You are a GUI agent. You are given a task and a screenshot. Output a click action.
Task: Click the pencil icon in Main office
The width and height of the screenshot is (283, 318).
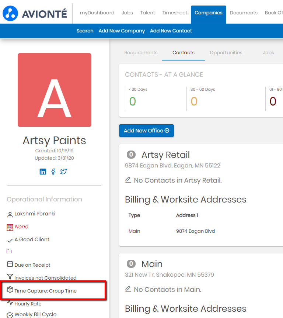128,289
